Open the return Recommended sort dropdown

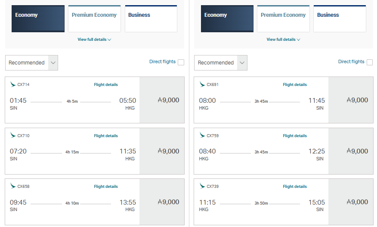[220, 63]
